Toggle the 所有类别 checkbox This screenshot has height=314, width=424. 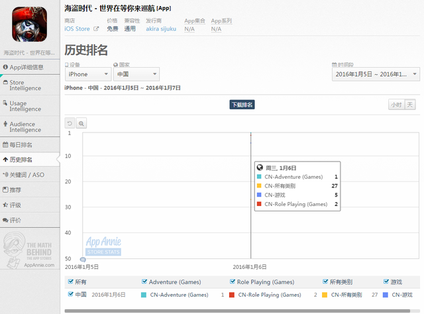click(325, 282)
